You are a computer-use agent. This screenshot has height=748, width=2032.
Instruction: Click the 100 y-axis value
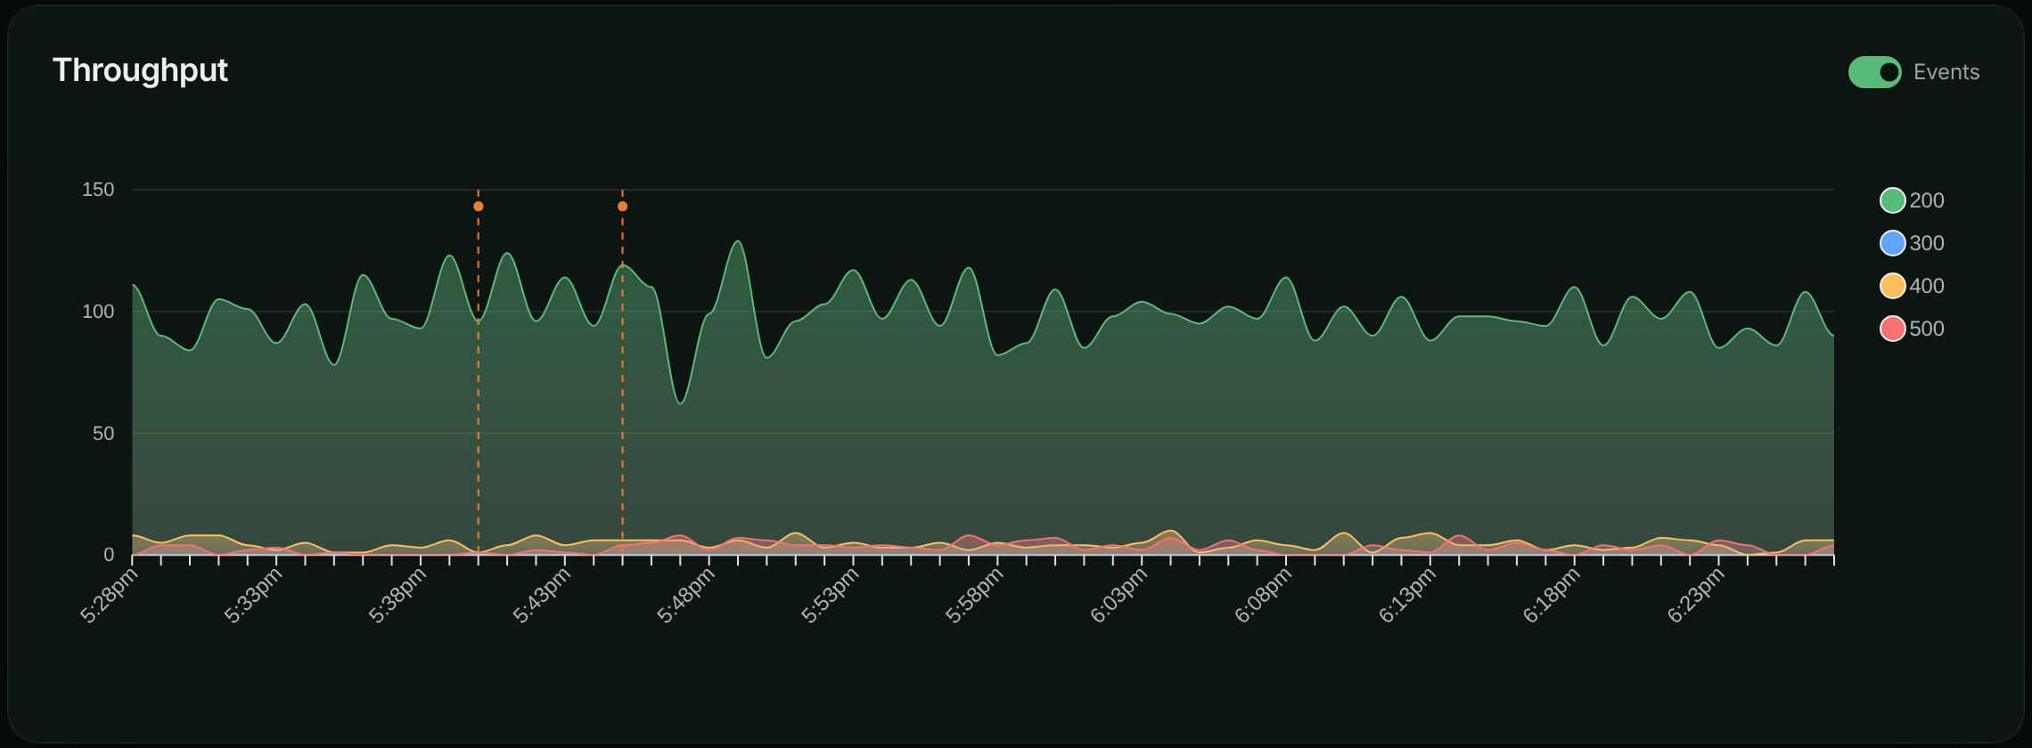pyautogui.click(x=98, y=312)
